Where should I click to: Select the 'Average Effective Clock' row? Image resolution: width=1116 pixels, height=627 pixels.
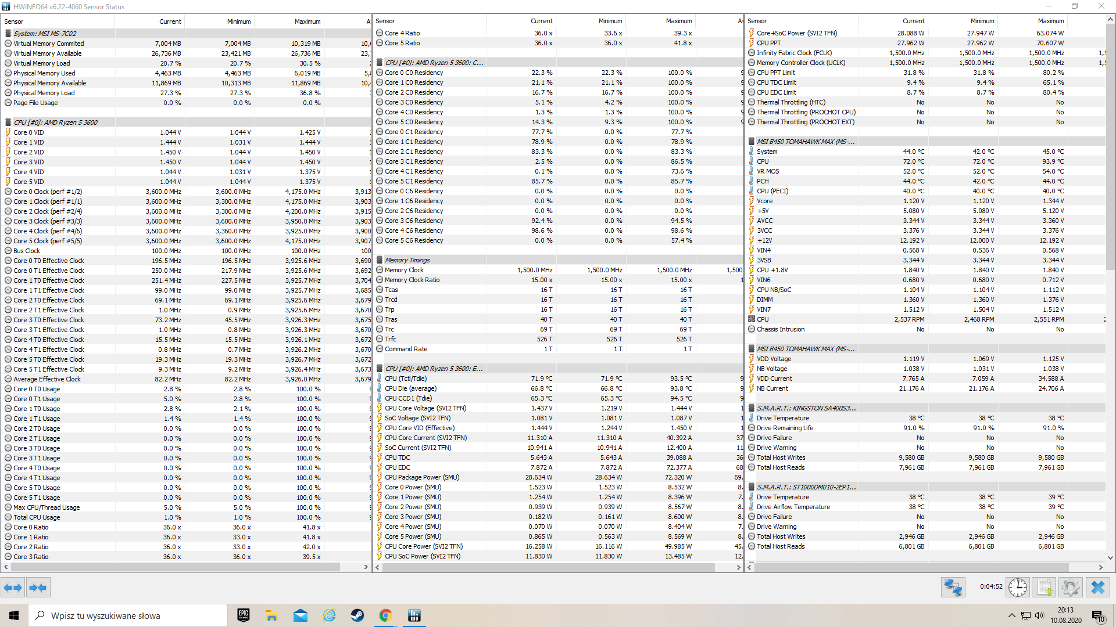coord(185,379)
